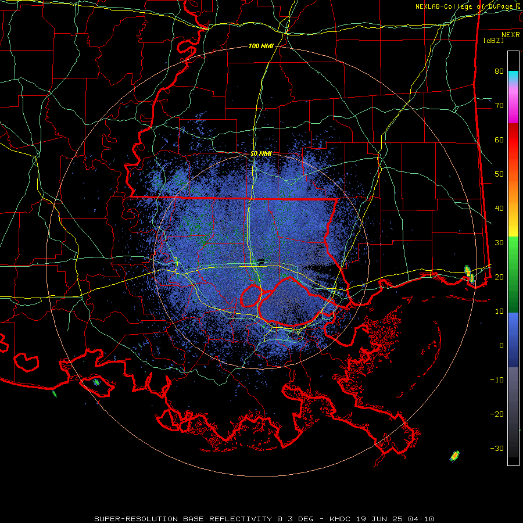The height and width of the screenshot is (523, 523).
Task: Select the 30 value on the dBZ scale
Action: point(499,242)
